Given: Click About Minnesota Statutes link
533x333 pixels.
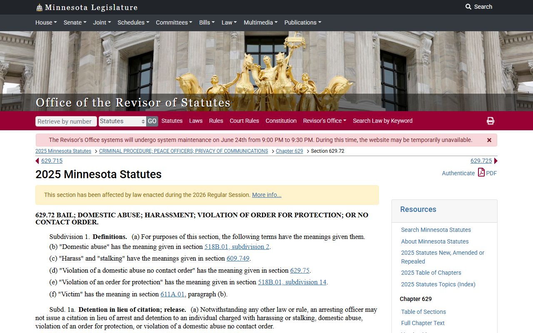Looking at the screenshot, I should pyautogui.click(x=435, y=241).
